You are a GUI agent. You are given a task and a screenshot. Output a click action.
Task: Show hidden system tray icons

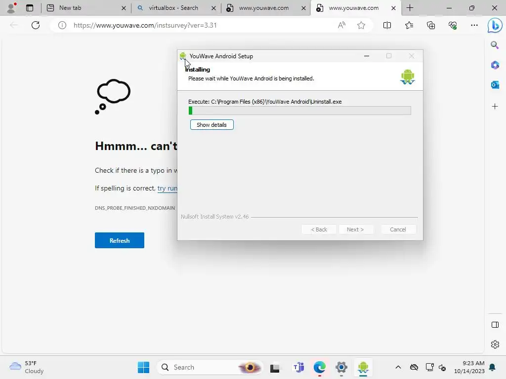click(398, 367)
